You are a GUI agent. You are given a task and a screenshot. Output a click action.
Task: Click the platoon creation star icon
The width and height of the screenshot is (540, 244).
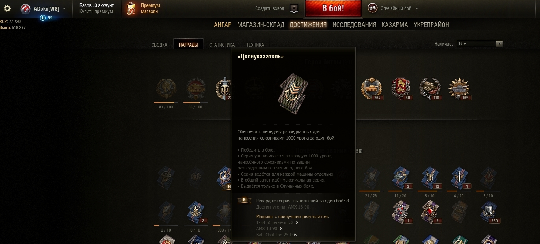294,8
